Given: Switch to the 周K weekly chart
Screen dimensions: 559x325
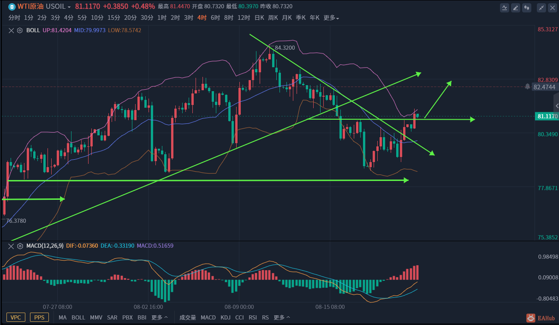Looking at the screenshot, I should pyautogui.click(x=273, y=18).
